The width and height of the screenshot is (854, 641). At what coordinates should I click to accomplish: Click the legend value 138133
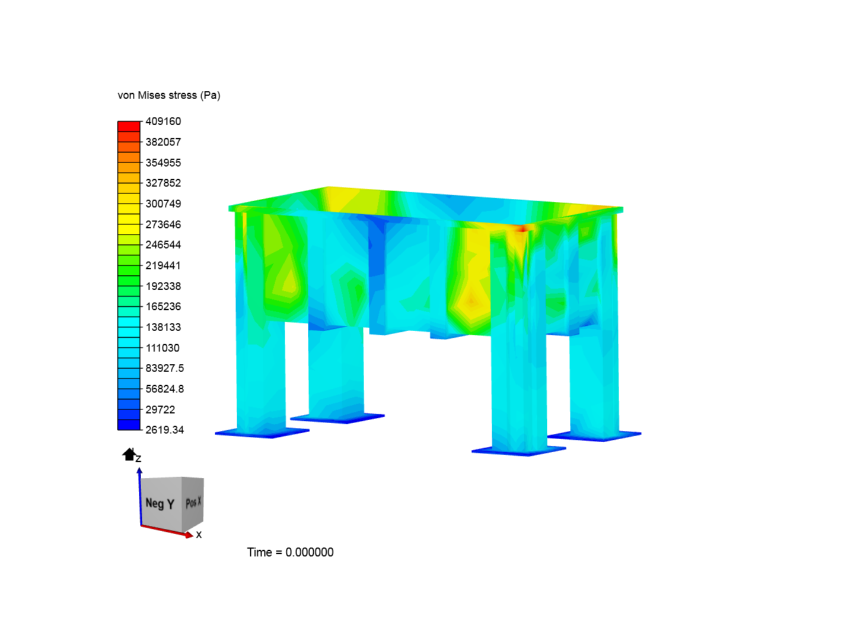pyautogui.click(x=163, y=327)
